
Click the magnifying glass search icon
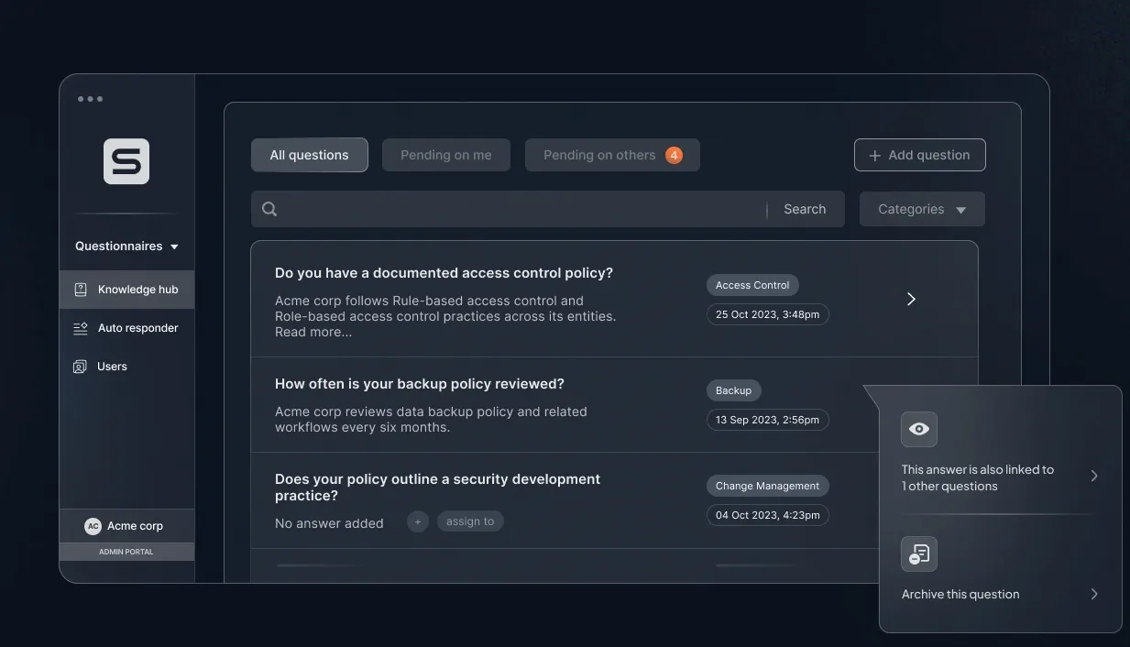click(269, 209)
